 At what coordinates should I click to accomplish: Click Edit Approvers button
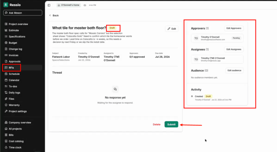234,28
